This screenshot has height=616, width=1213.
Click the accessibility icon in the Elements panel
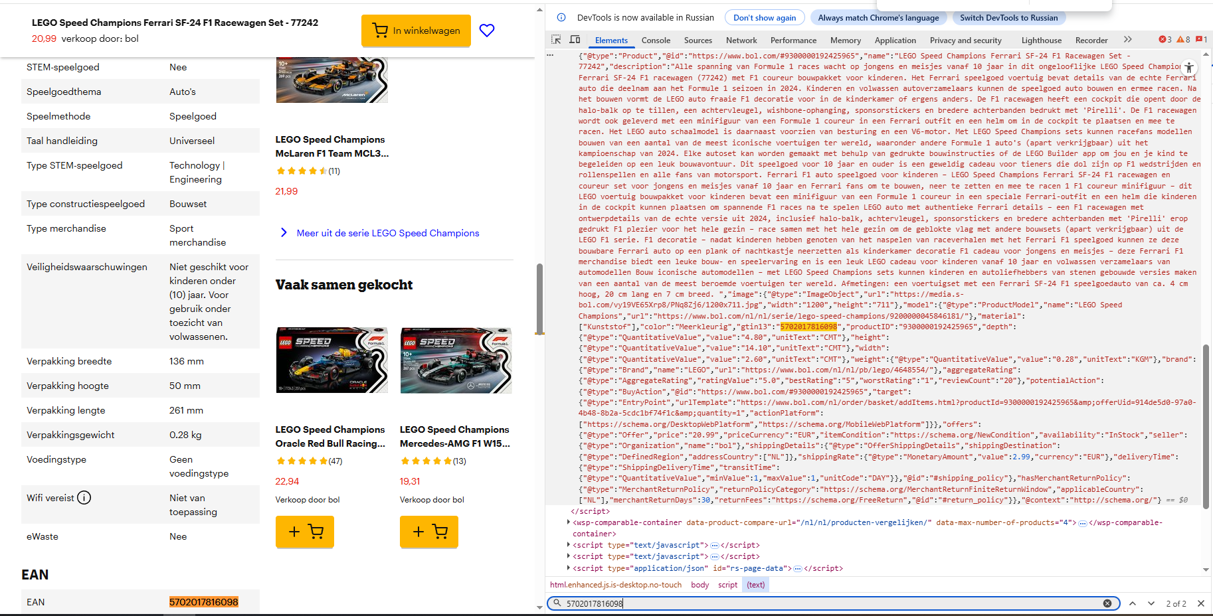coord(1189,67)
